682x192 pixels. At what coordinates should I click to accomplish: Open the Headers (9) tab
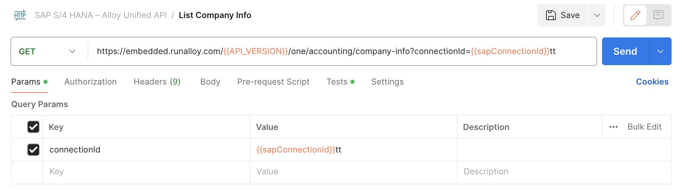click(x=157, y=82)
